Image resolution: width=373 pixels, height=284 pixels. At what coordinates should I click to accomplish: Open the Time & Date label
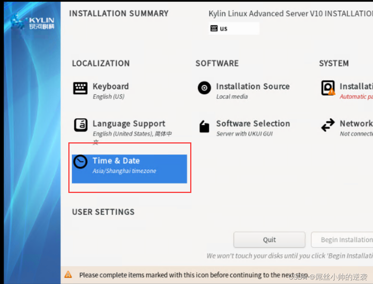116,161
